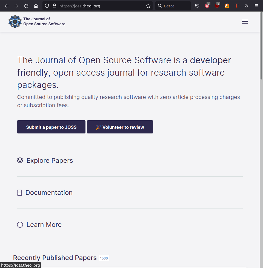Click the Learn More info icon
This screenshot has height=268, width=263.
coord(20,225)
